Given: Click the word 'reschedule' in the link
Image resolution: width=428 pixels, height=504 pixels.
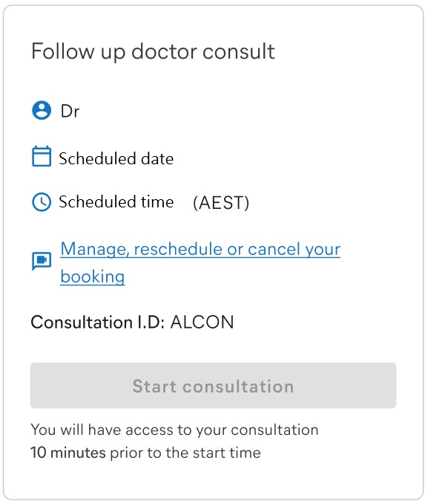Looking at the screenshot, I should 178,249.
